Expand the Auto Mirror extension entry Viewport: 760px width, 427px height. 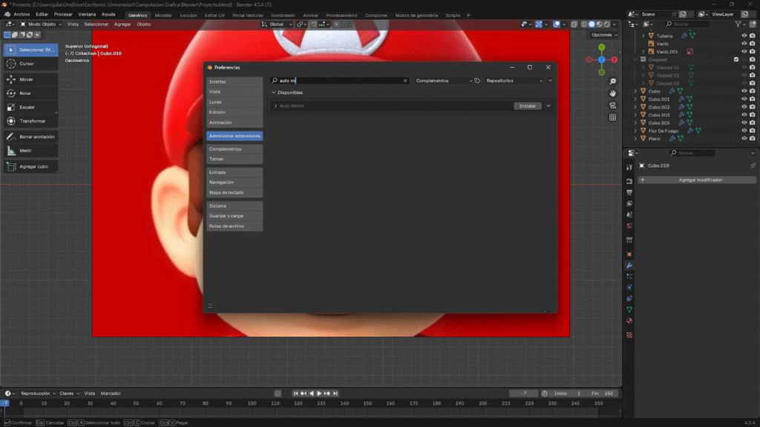point(276,106)
